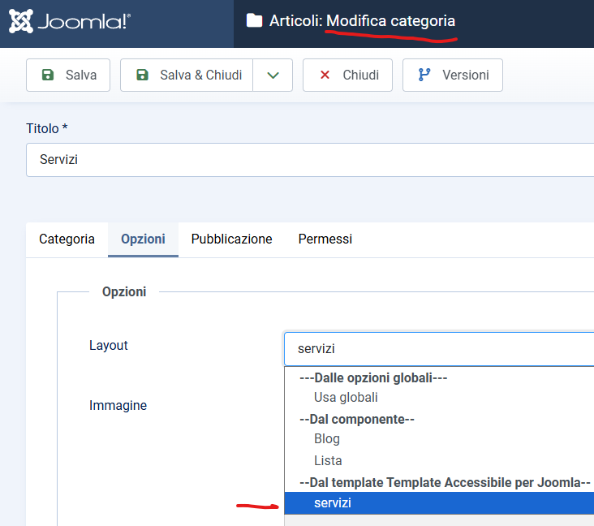The width and height of the screenshot is (594, 526).
Task: Pick Lista from the layout options
Action: click(328, 460)
